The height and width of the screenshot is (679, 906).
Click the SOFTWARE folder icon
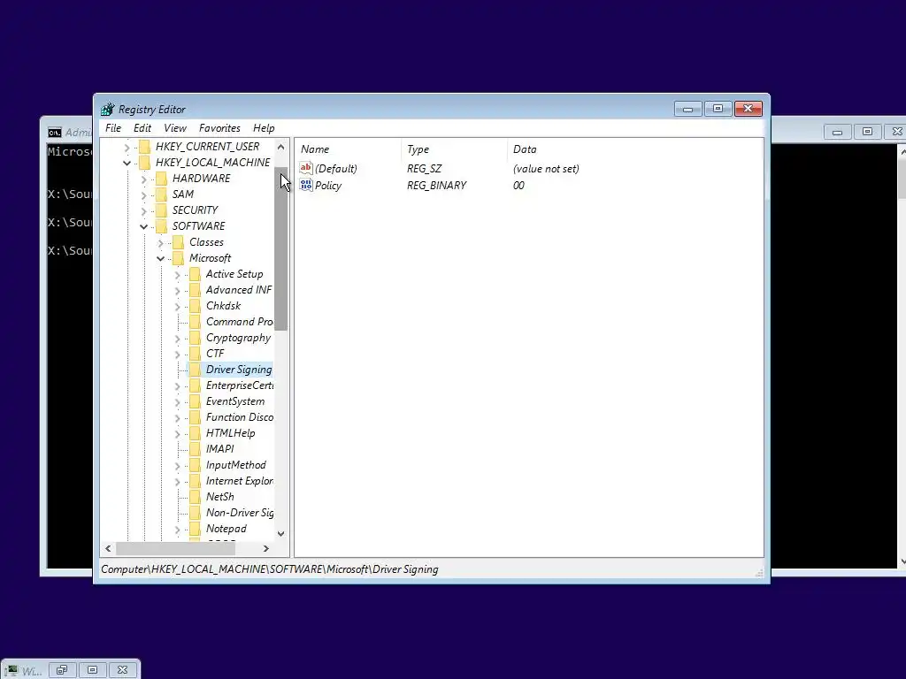pyautogui.click(x=162, y=225)
